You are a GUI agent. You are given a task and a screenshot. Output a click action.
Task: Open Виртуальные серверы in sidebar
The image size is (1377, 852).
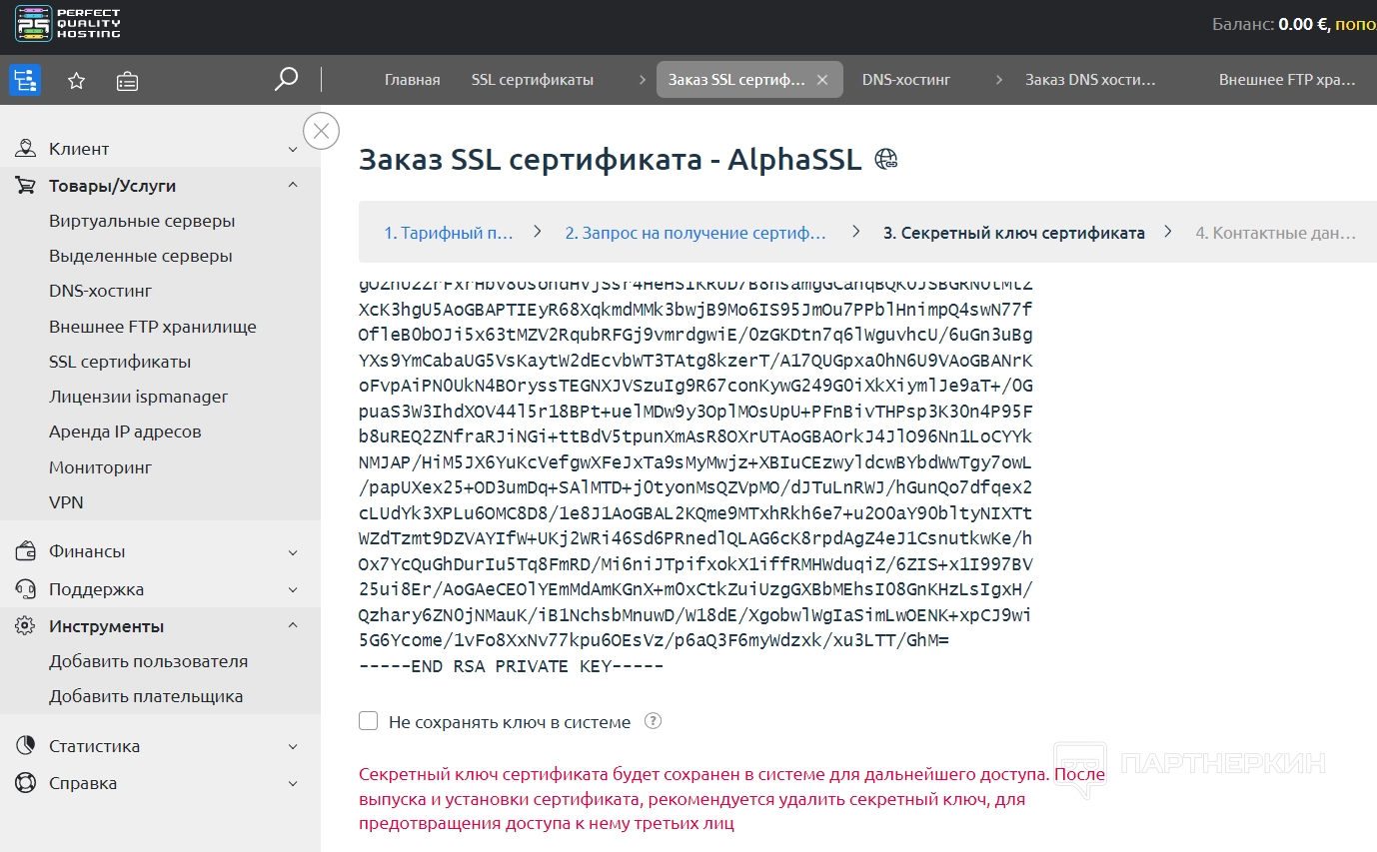coord(142,221)
